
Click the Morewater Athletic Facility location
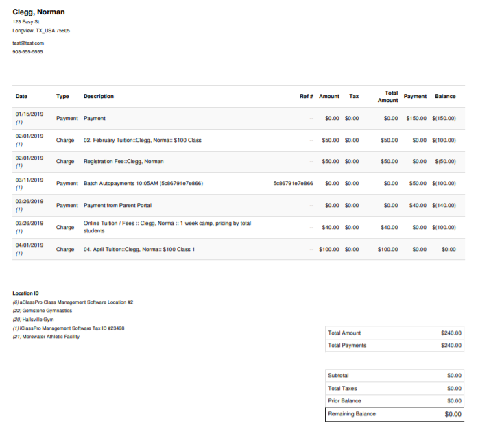coord(46,337)
